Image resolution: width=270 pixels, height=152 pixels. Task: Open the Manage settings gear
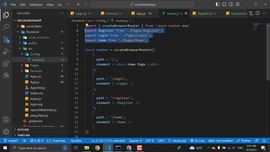[x=6, y=131]
